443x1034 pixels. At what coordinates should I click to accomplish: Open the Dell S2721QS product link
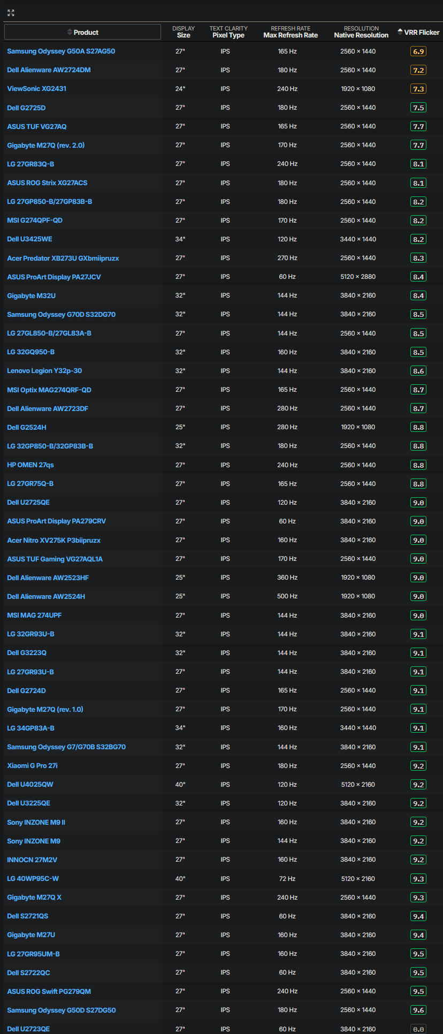click(x=27, y=916)
